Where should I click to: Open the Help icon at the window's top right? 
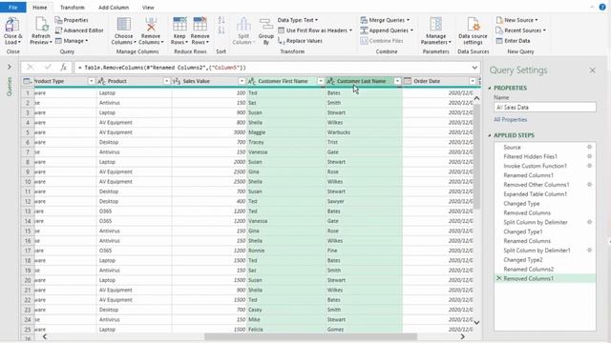602,7
